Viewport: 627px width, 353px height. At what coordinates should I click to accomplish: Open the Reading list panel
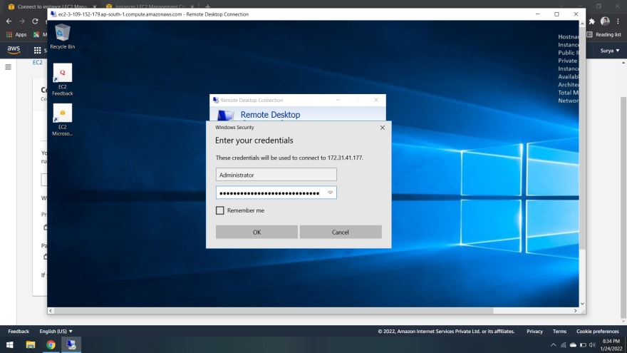pyautogui.click(x=603, y=35)
